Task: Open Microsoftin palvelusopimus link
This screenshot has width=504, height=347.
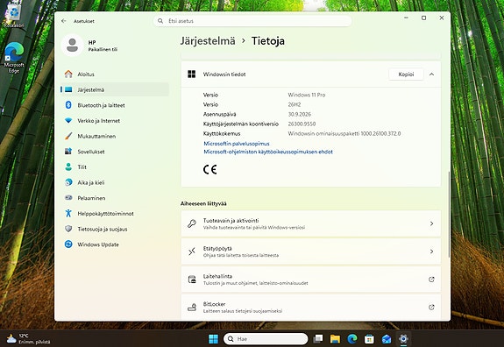Action: pos(237,144)
